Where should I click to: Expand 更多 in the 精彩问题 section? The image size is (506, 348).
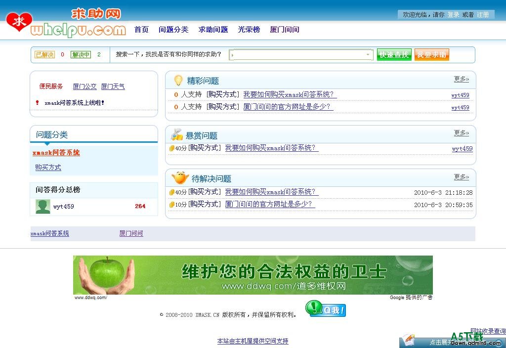point(461,79)
